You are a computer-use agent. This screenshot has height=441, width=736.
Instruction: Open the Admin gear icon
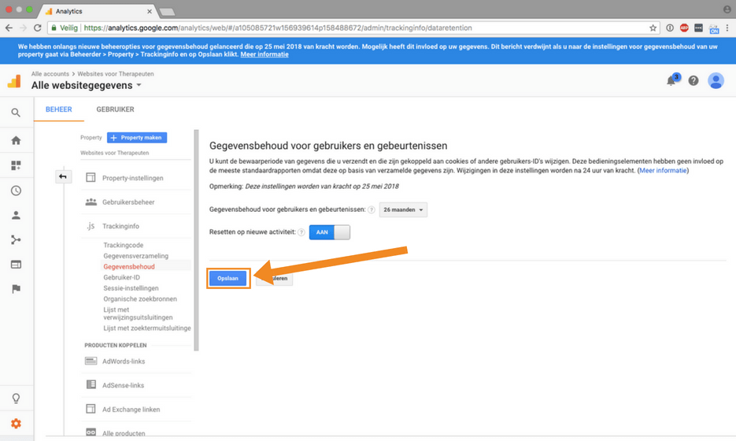click(16, 423)
